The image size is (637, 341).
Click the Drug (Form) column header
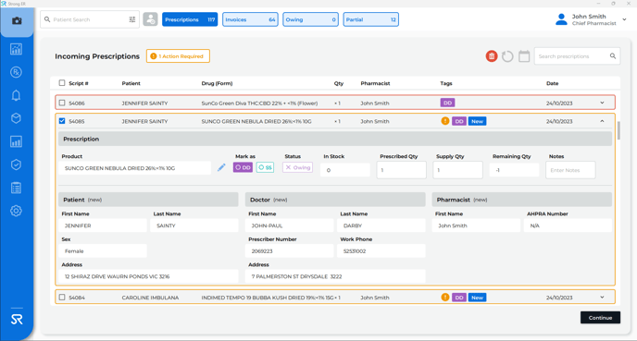217,83
